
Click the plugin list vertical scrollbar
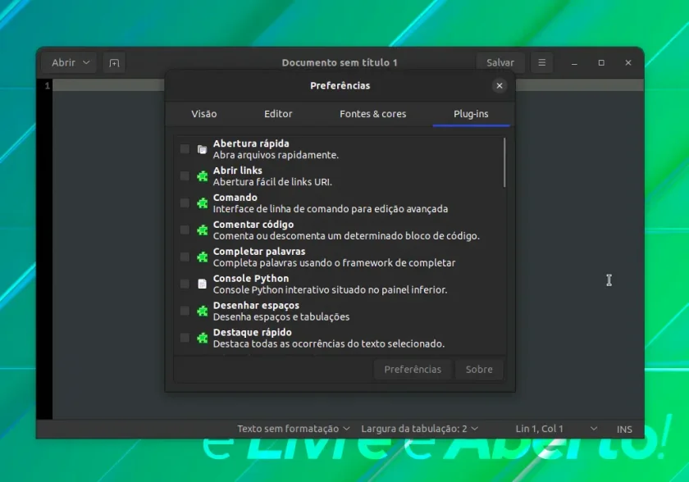(x=504, y=162)
